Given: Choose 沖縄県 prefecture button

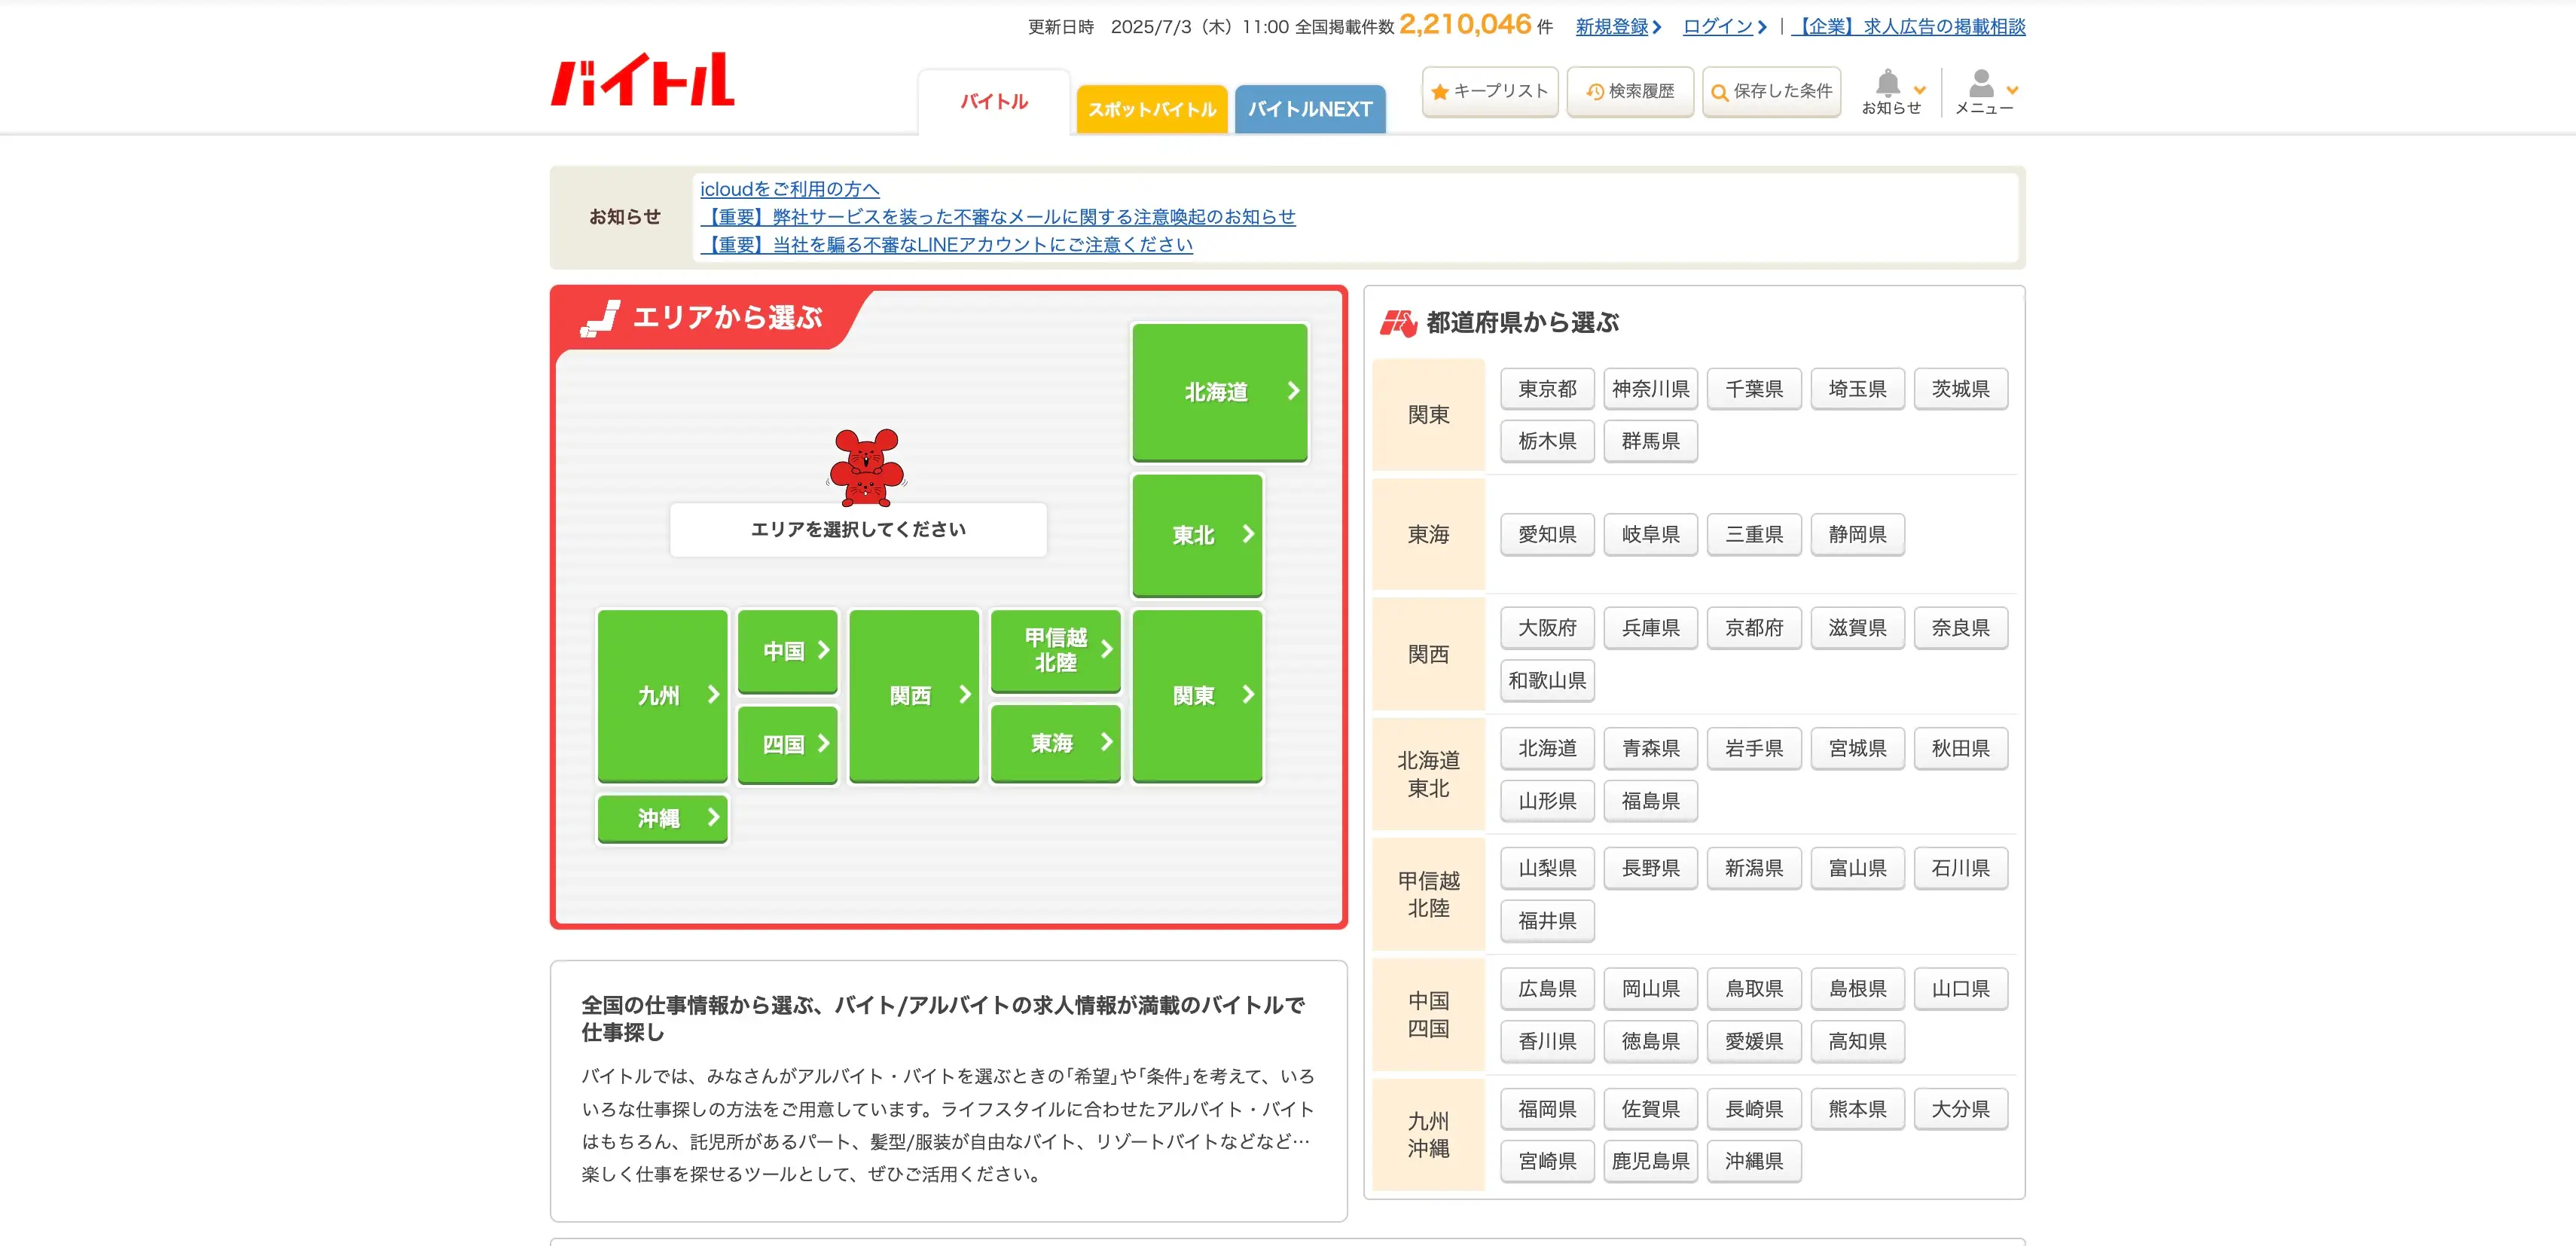Looking at the screenshot, I should click(1754, 1161).
